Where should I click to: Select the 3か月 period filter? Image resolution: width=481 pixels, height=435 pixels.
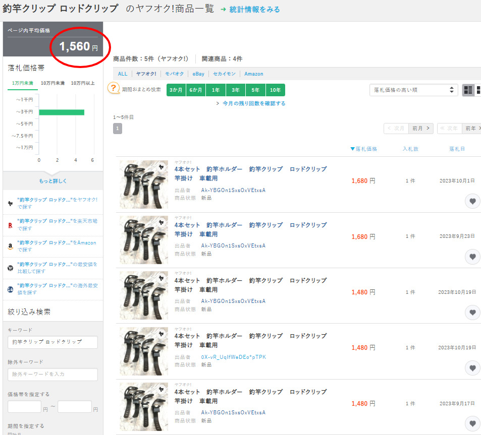(176, 90)
